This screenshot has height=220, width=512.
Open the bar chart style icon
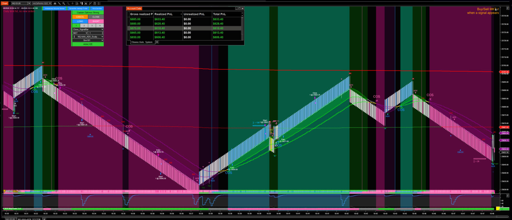click(55, 3)
